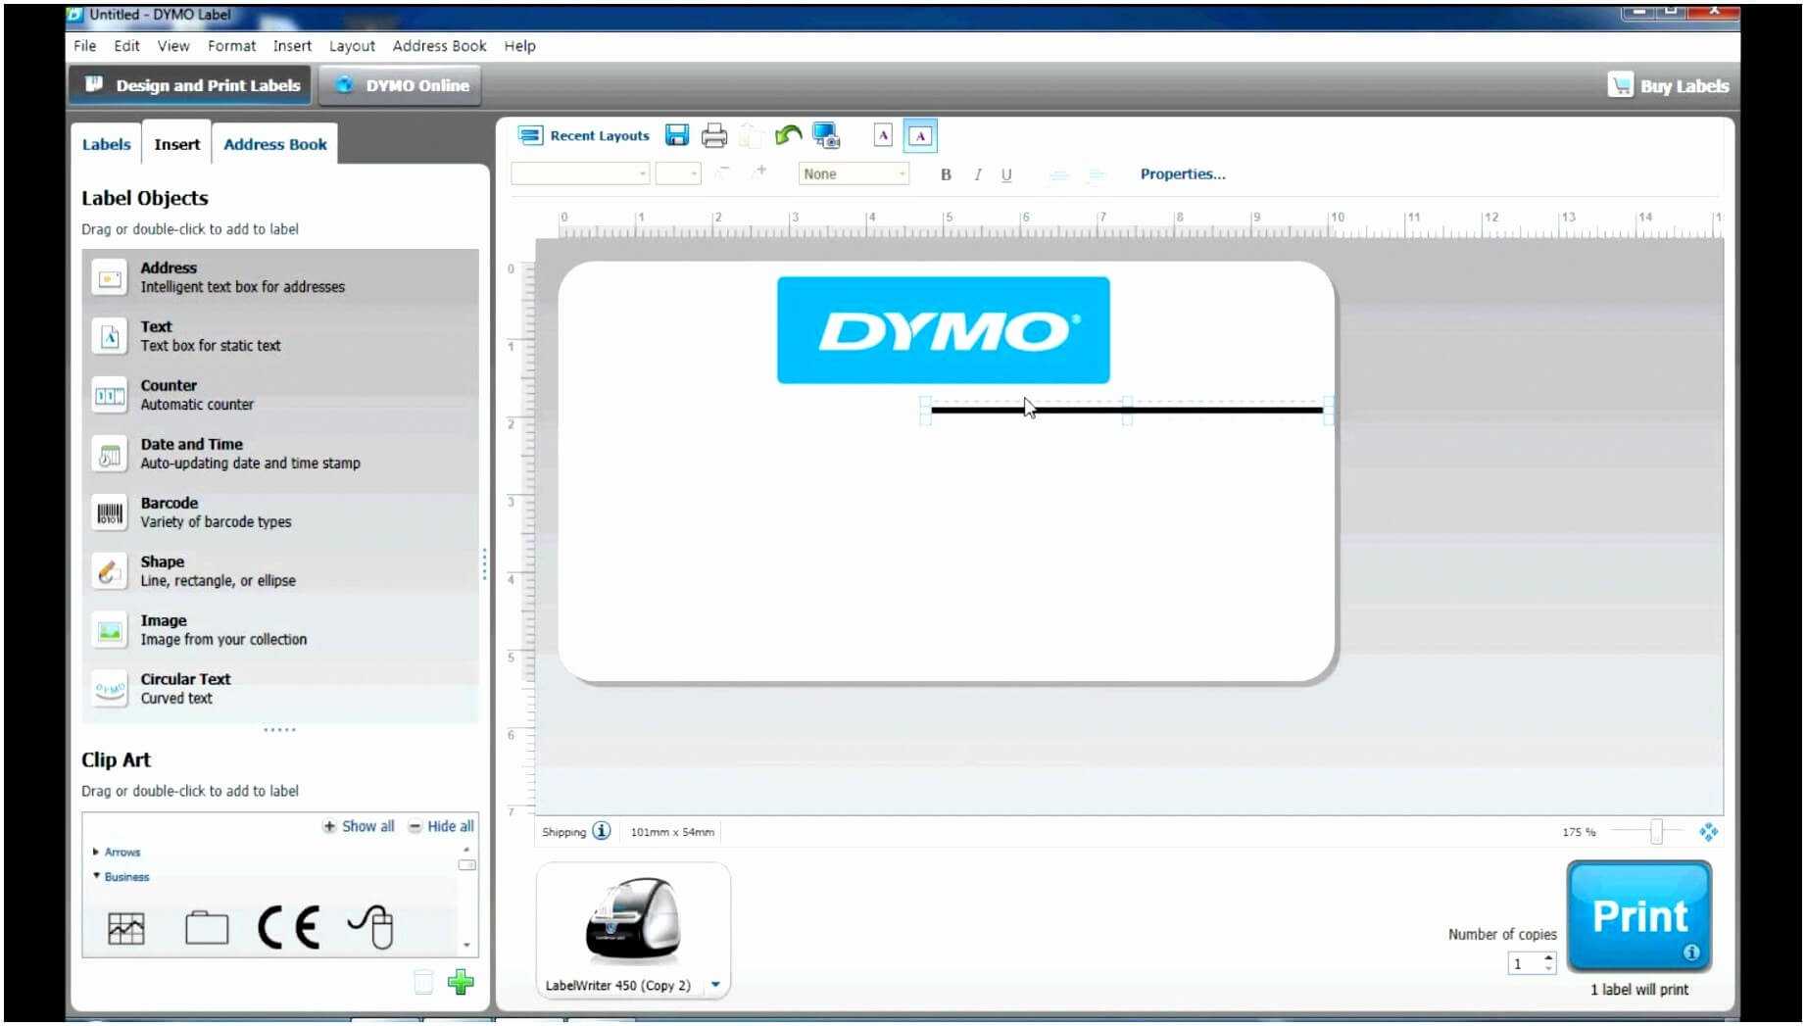Image resolution: width=1806 pixels, height=1026 pixels.
Task: Select the DYMO logo on the label
Action: pyautogui.click(x=943, y=330)
